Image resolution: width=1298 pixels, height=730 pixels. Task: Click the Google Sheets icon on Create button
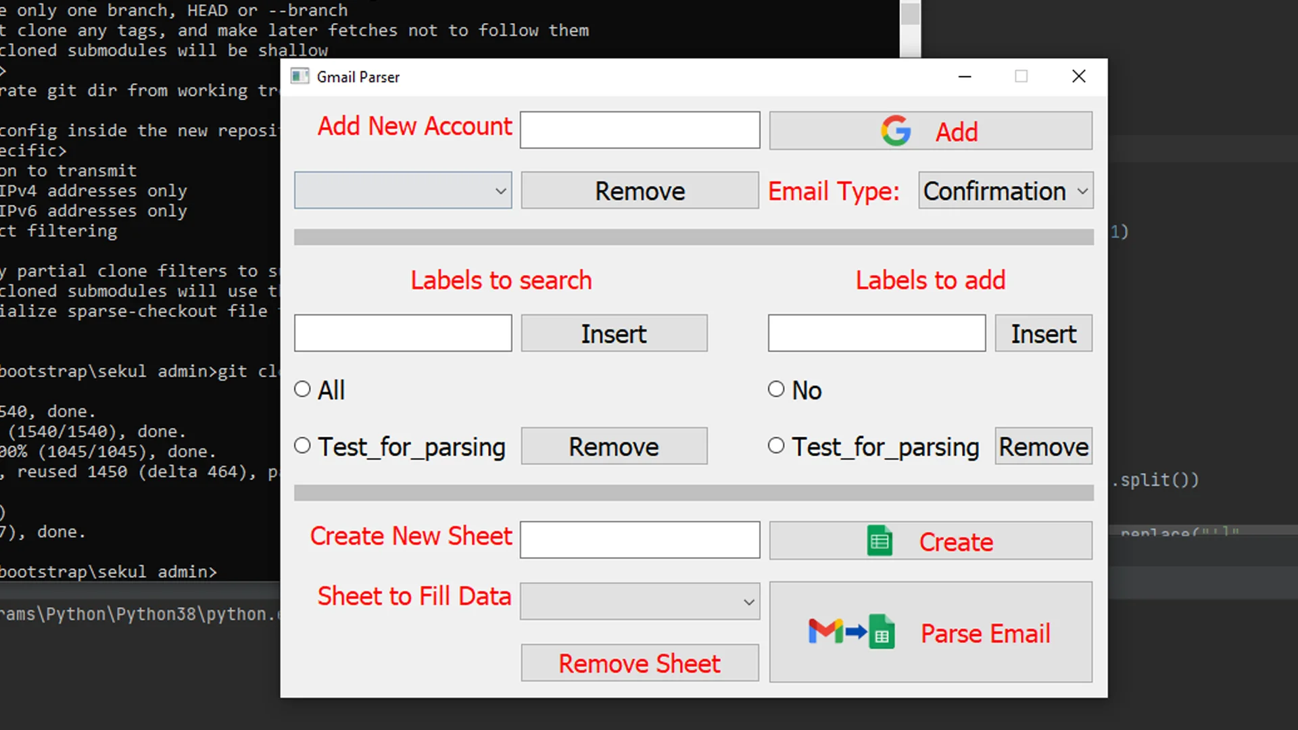[x=880, y=541]
